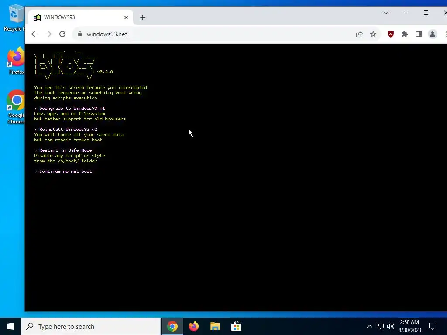The image size is (447, 335).
Task: Select the WINDOWS93 tab
Action: tap(81, 17)
